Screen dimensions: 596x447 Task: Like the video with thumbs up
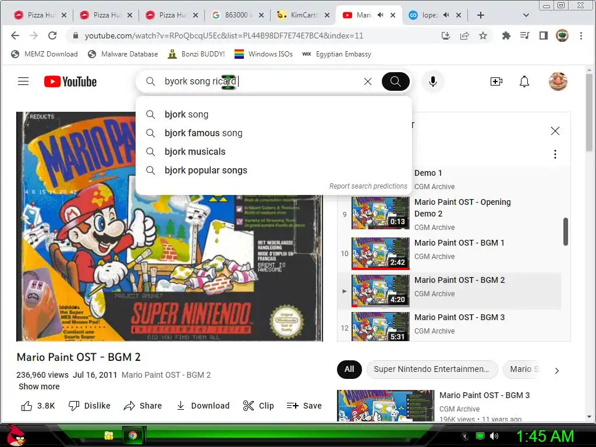click(38, 406)
